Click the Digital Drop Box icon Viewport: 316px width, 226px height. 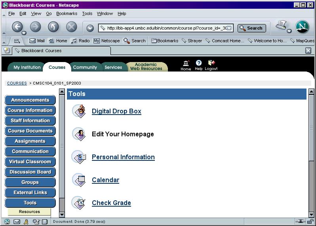(x=79, y=111)
